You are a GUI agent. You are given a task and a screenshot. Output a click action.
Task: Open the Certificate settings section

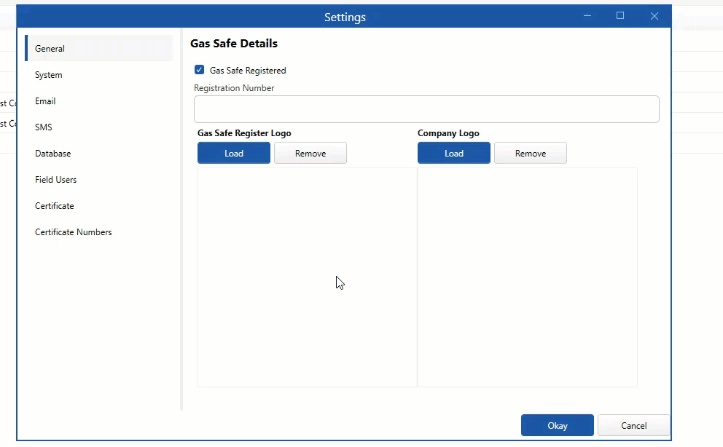(x=54, y=205)
